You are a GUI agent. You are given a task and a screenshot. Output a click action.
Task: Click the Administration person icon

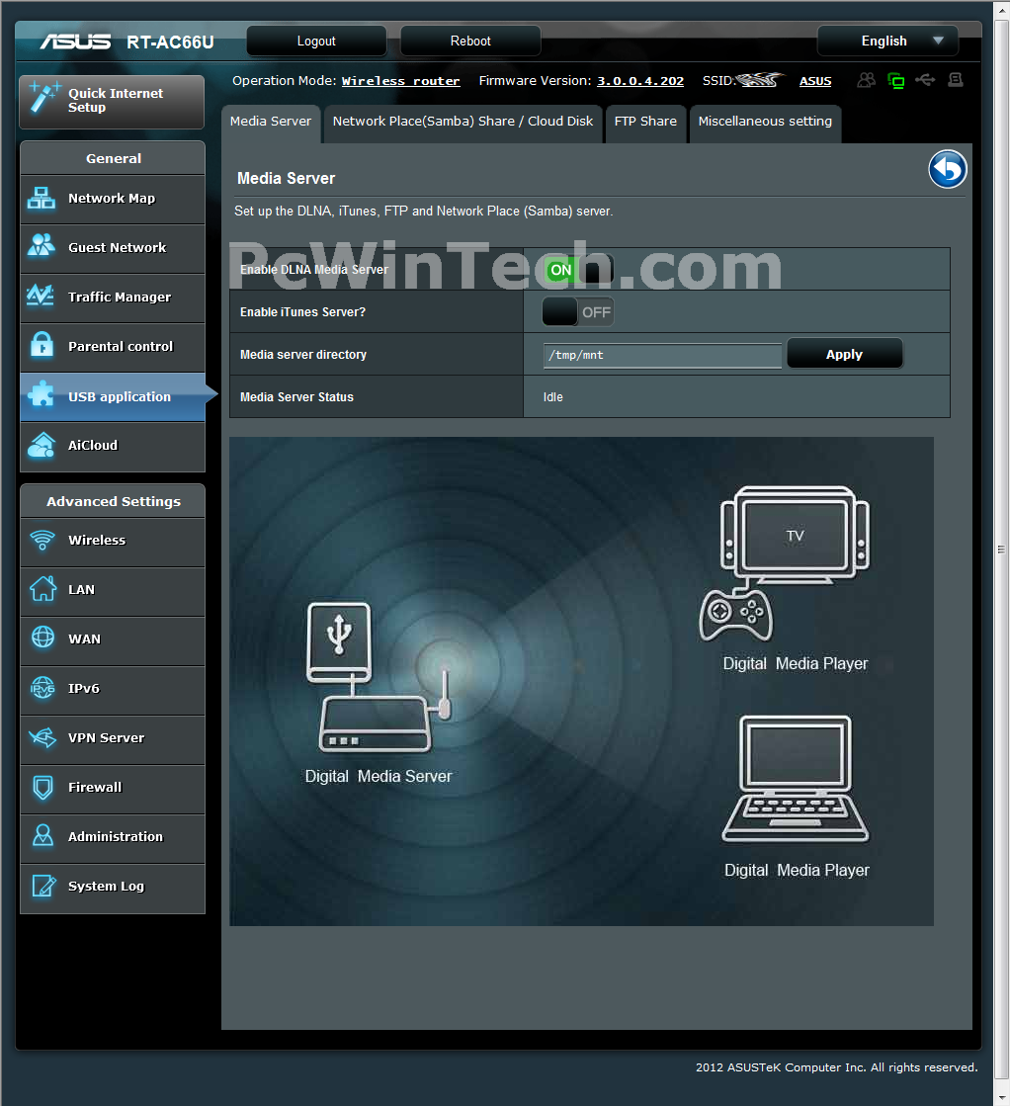43,836
